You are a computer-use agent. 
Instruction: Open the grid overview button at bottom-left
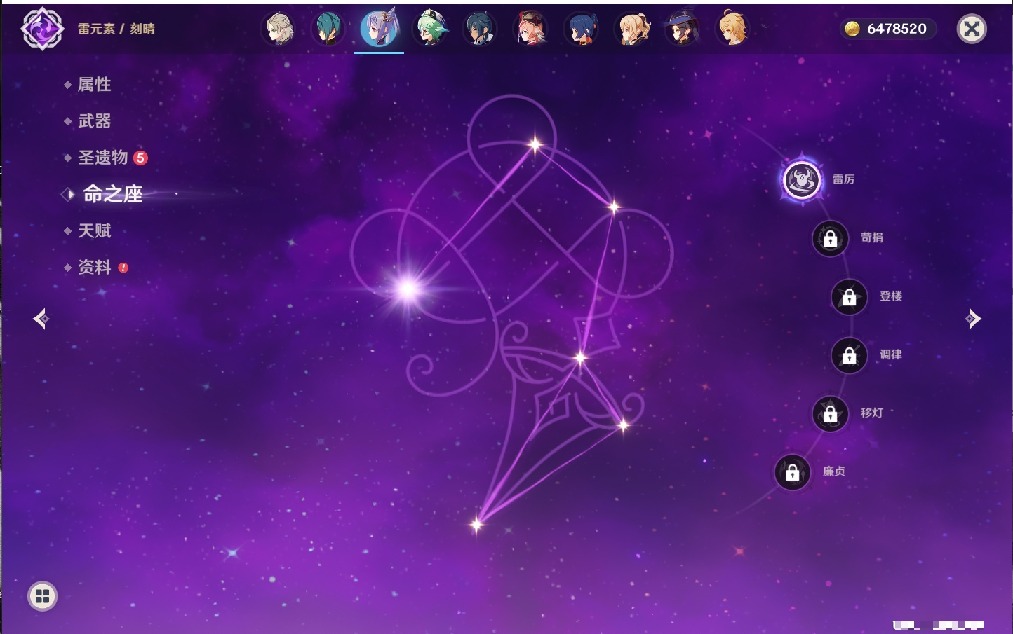click(42, 596)
